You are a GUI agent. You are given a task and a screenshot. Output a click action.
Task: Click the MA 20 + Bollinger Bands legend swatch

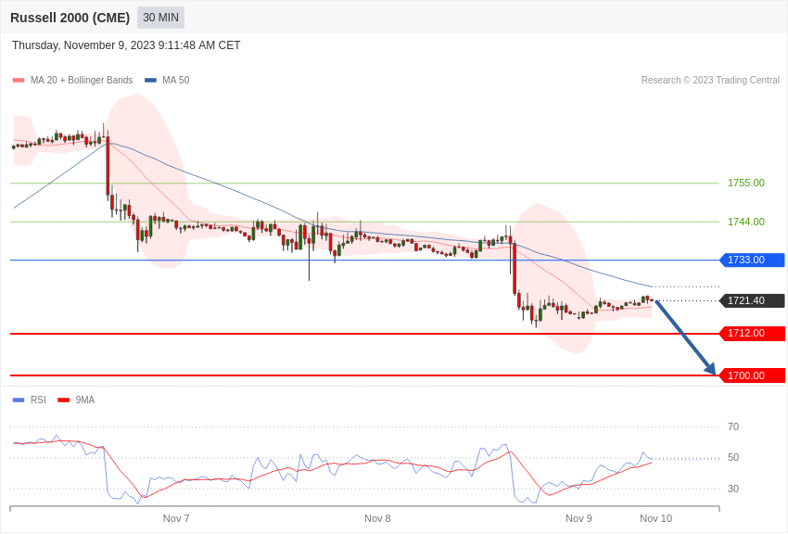pyautogui.click(x=19, y=80)
